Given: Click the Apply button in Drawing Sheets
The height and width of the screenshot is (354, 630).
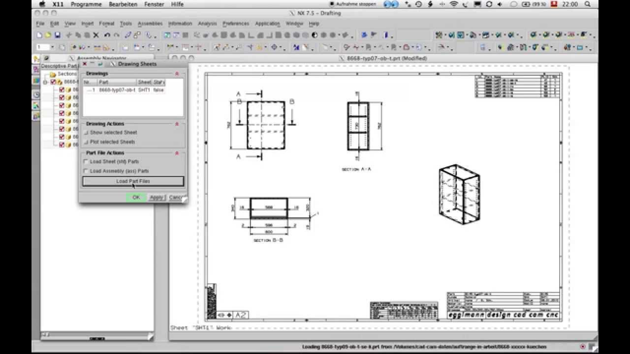Looking at the screenshot, I should coord(156,197).
